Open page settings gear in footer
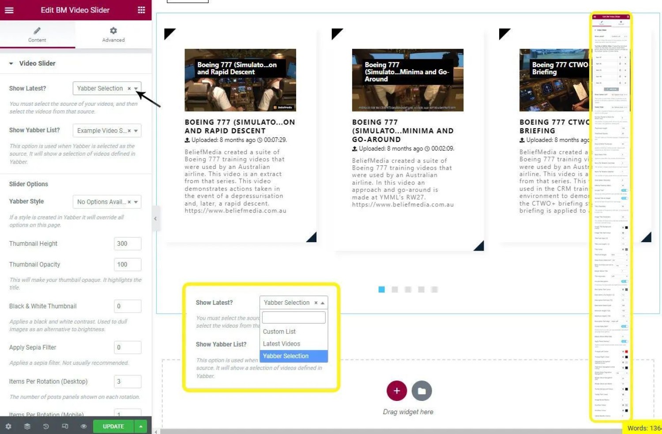The width and height of the screenshot is (662, 434). 8,427
